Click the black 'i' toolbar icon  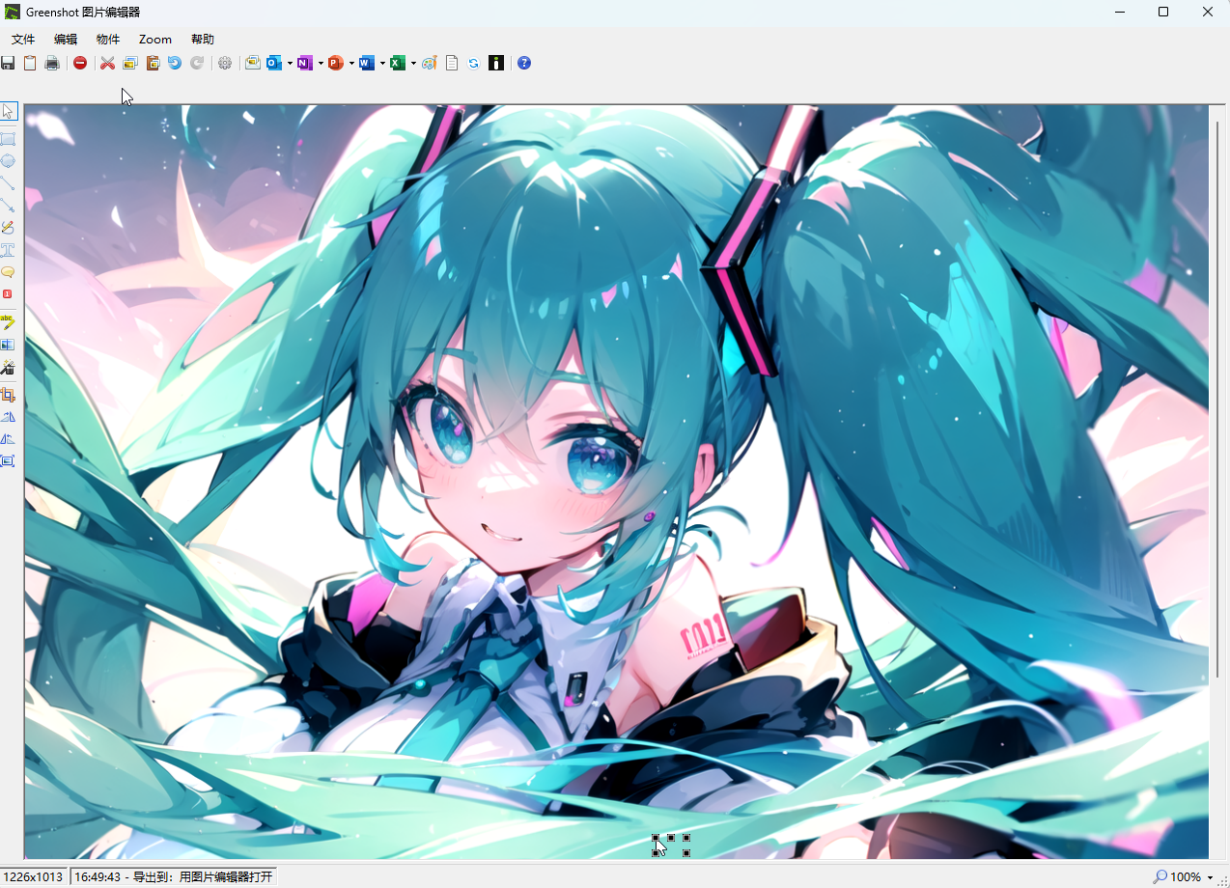496,63
